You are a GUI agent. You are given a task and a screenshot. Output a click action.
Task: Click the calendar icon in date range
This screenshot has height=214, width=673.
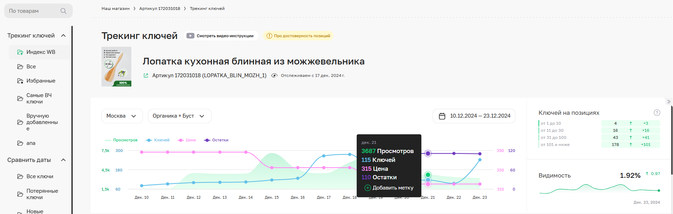pos(442,116)
